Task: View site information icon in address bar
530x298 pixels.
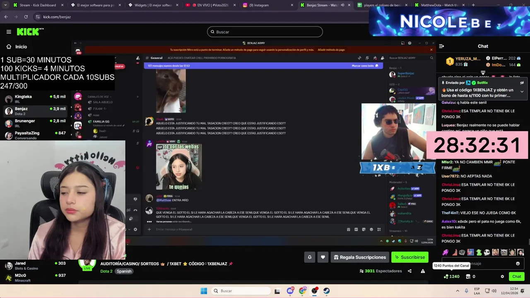Action: [38, 17]
